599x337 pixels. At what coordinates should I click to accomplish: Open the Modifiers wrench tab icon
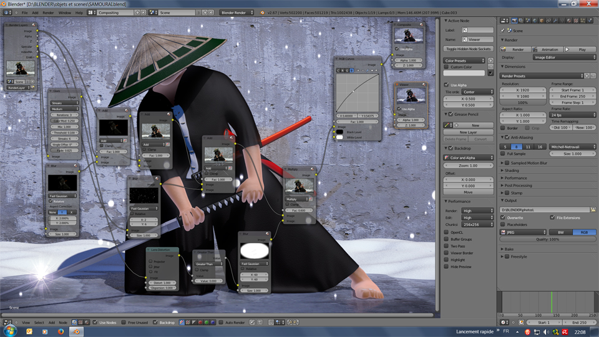pyautogui.click(x=555, y=20)
